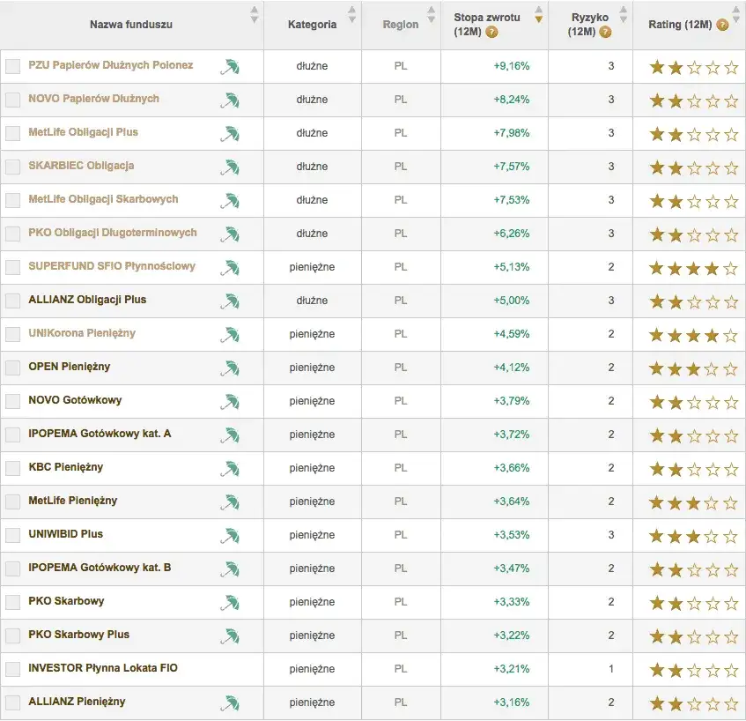Select checkbox for SKARBIEC Obligacja

[13, 167]
